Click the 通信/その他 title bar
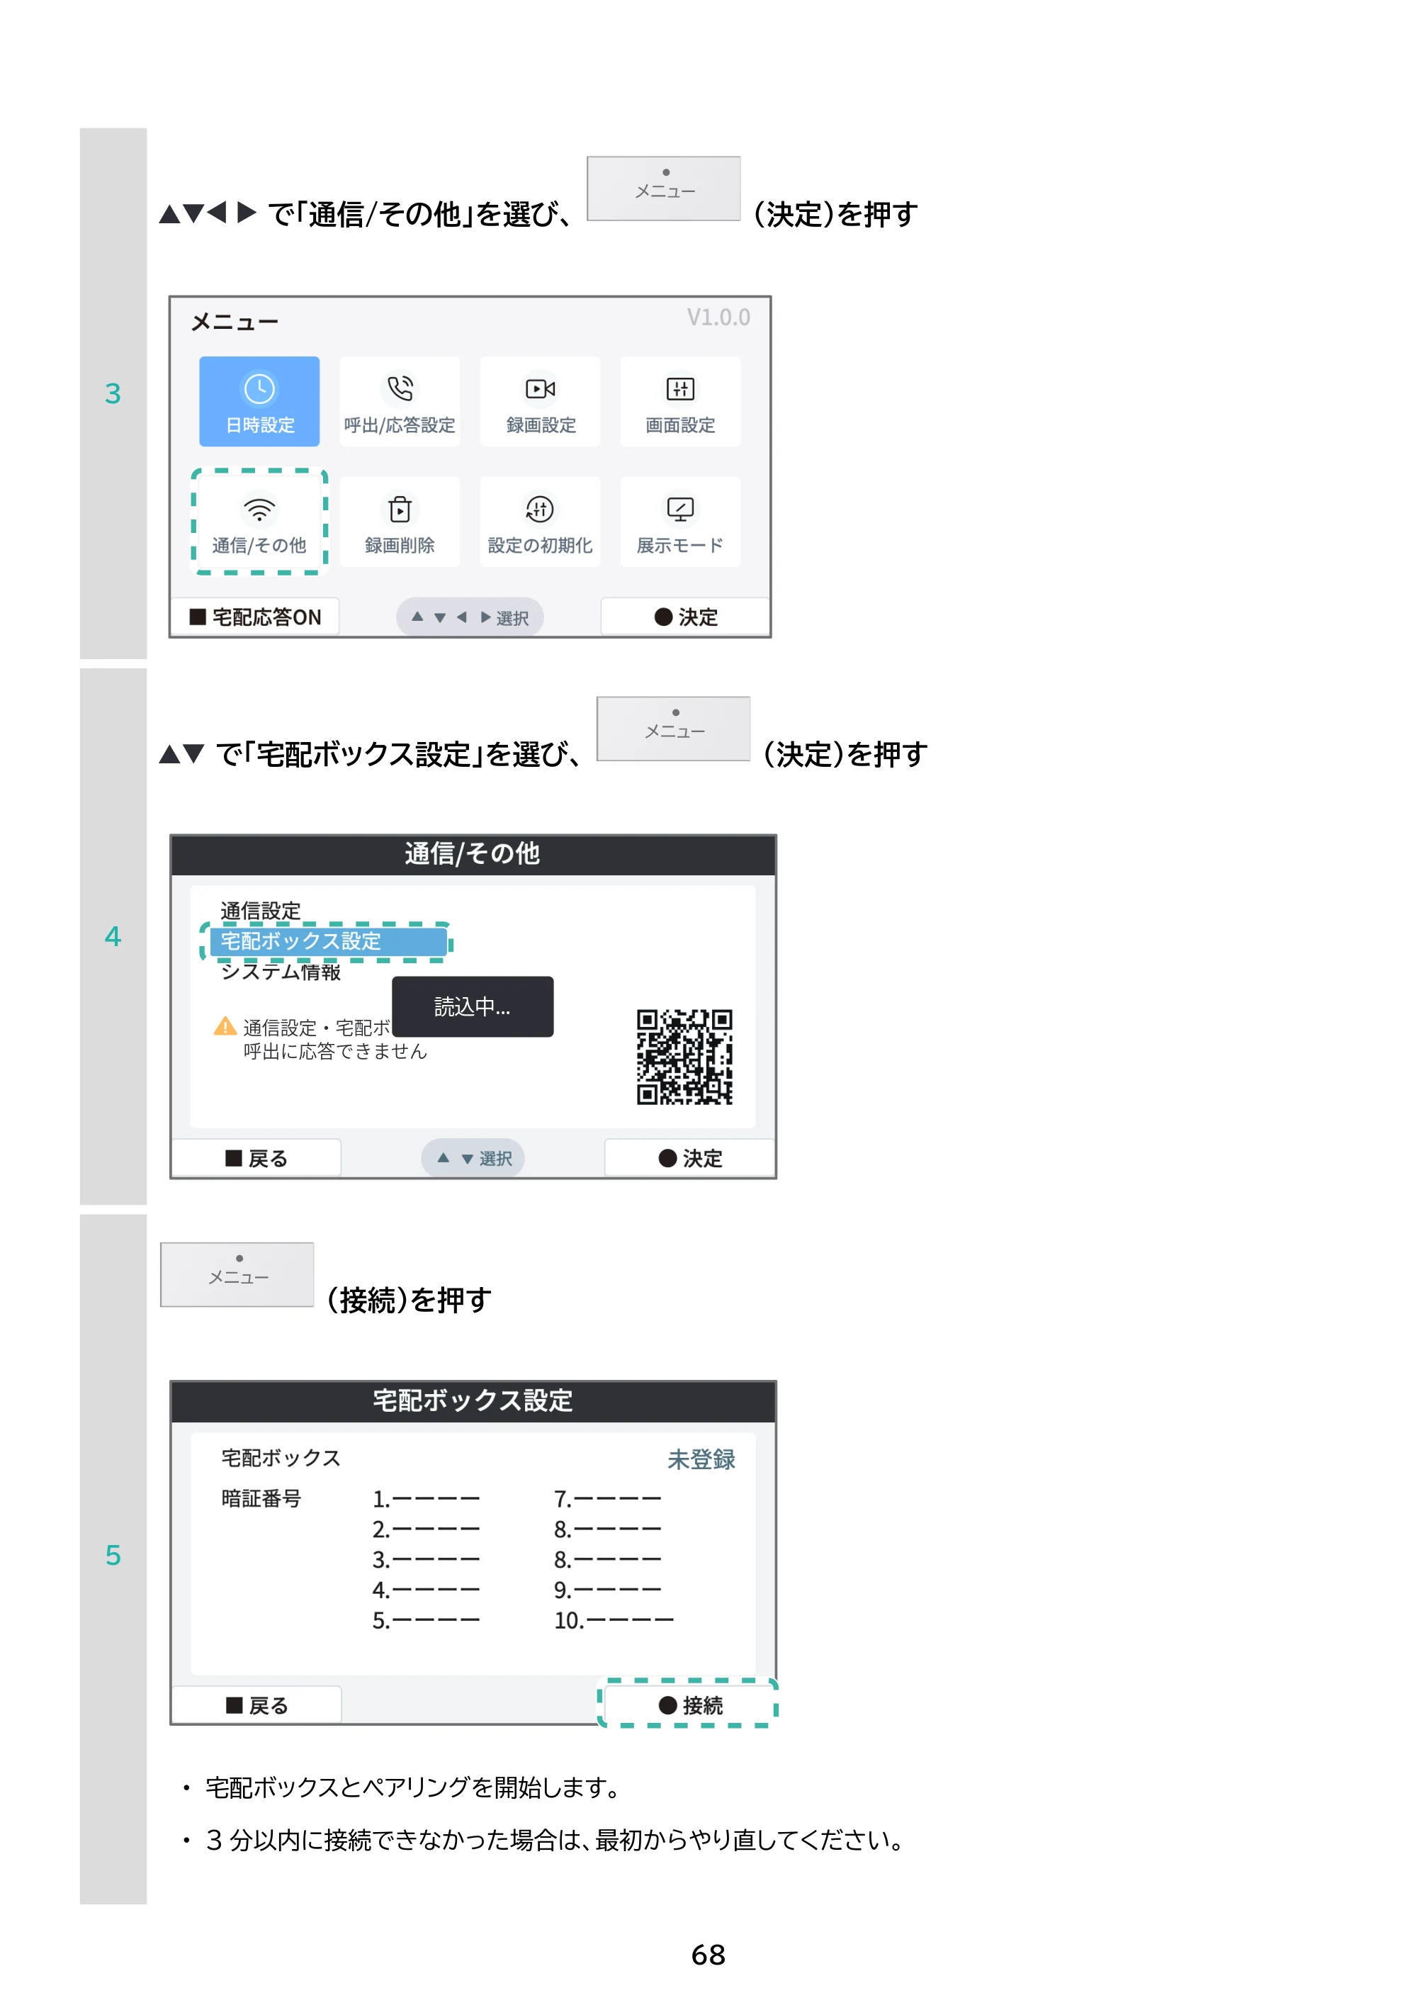Screen dimensions: 1417x2005 (473, 855)
